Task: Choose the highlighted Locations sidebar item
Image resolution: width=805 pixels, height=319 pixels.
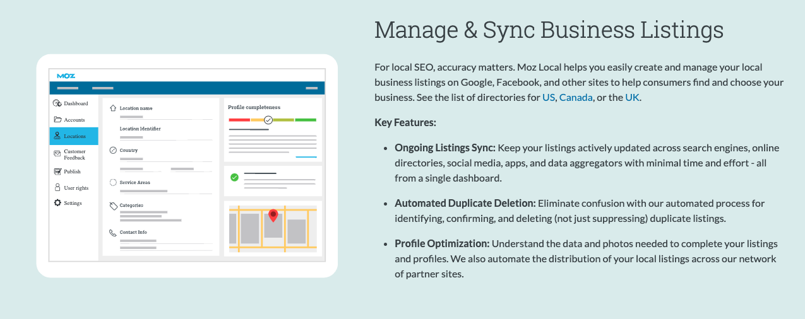Action: [x=74, y=136]
